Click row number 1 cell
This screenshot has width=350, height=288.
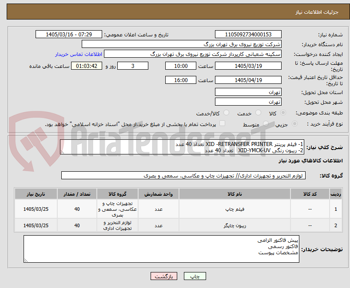tap(336, 209)
